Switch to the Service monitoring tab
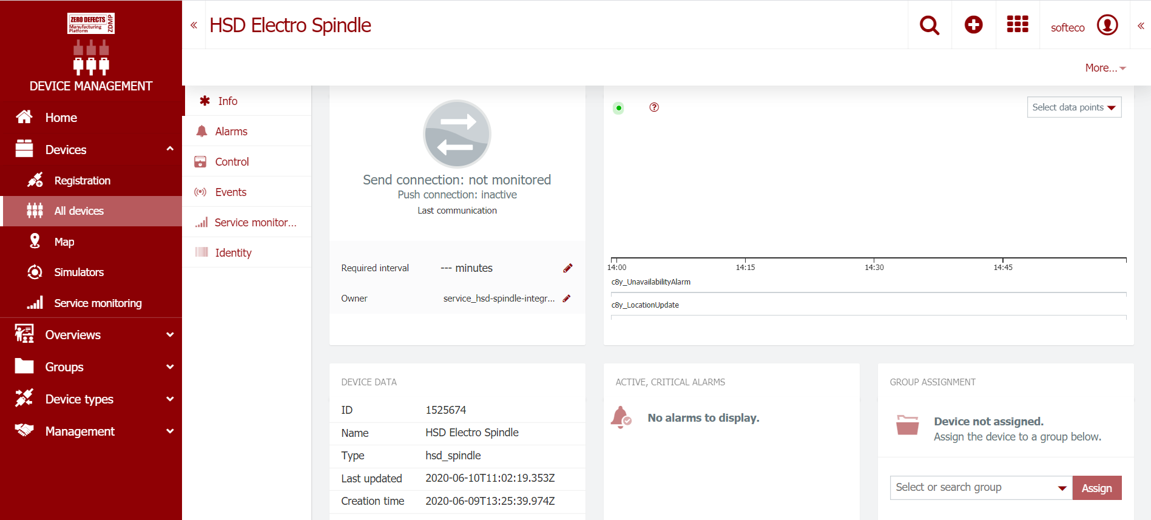Screen dimensions: 1151x520 click(x=247, y=222)
